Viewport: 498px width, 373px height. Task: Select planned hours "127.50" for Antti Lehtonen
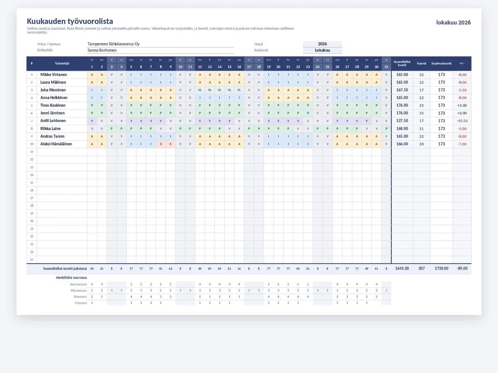click(402, 121)
